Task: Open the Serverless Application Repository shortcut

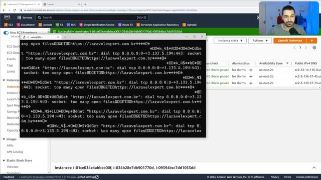Action: (157, 25)
